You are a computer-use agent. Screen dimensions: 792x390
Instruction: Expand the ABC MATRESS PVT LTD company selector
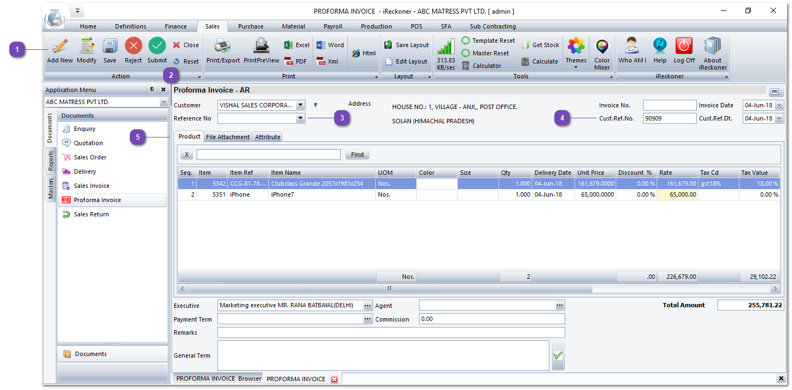pyautogui.click(x=164, y=101)
